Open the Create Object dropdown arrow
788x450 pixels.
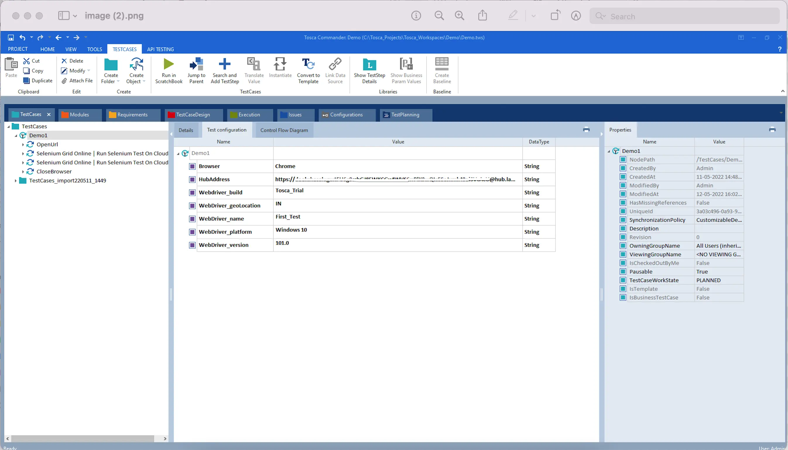[144, 82]
